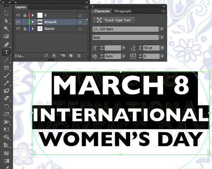Switch to the Paragraph tab
The width and height of the screenshot is (212, 169).
coord(123,11)
